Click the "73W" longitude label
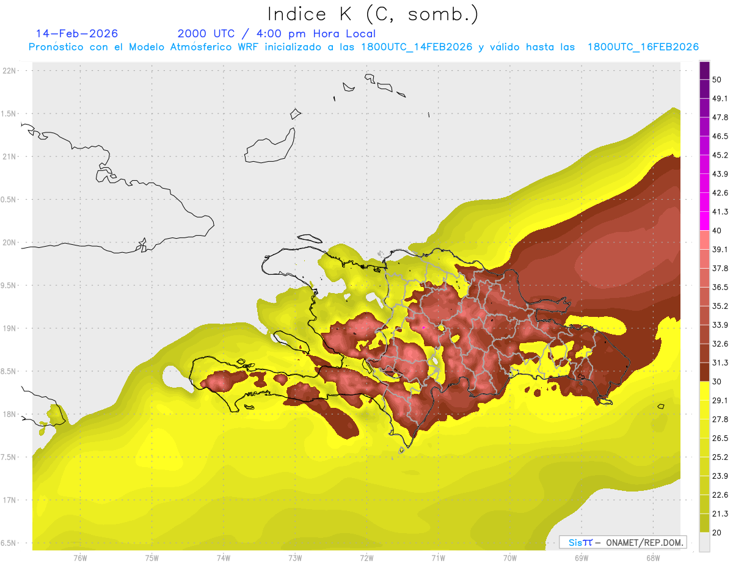This screenshot has width=733, height=566. (x=295, y=558)
